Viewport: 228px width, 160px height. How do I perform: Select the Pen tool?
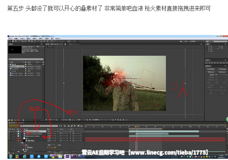32,41
